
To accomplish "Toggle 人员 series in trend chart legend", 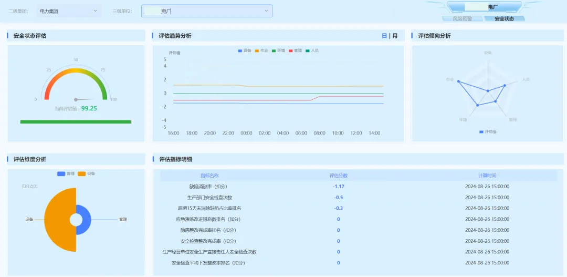I will pos(312,50).
